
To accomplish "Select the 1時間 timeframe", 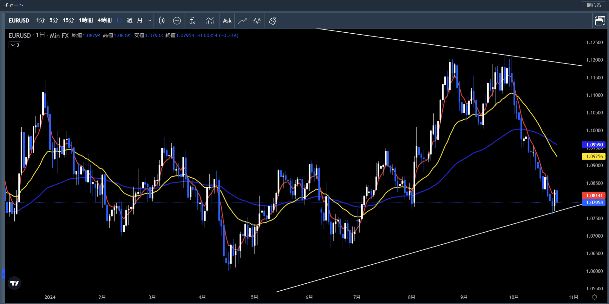I will pos(86,20).
